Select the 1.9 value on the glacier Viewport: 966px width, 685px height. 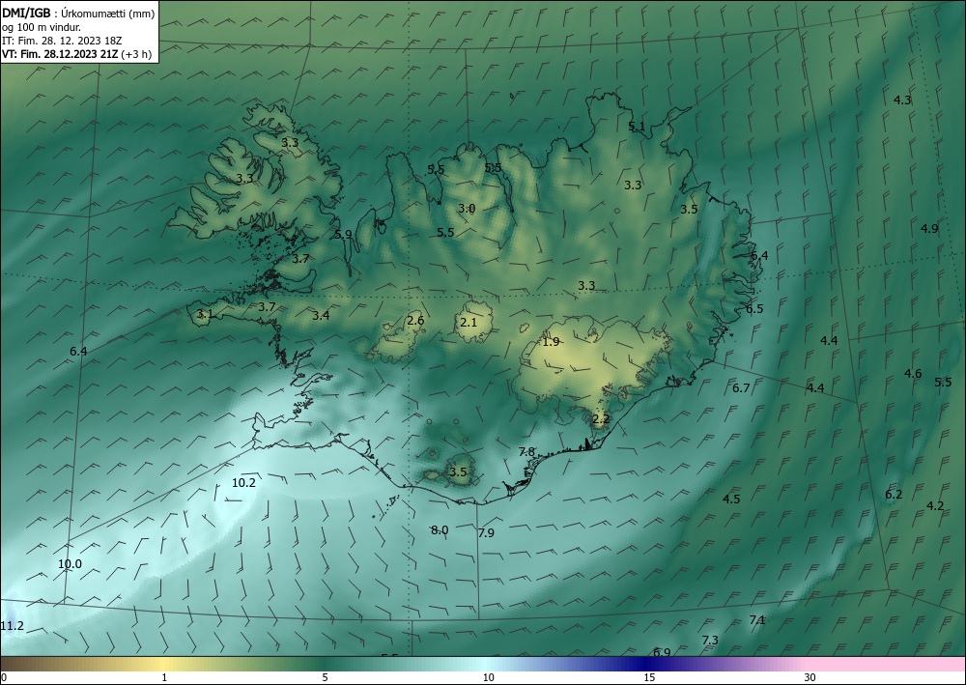tap(551, 341)
